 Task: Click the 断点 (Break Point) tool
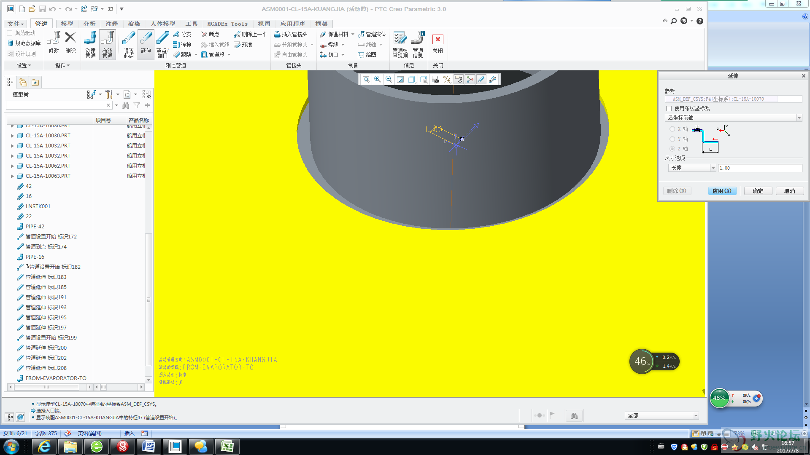coord(211,34)
